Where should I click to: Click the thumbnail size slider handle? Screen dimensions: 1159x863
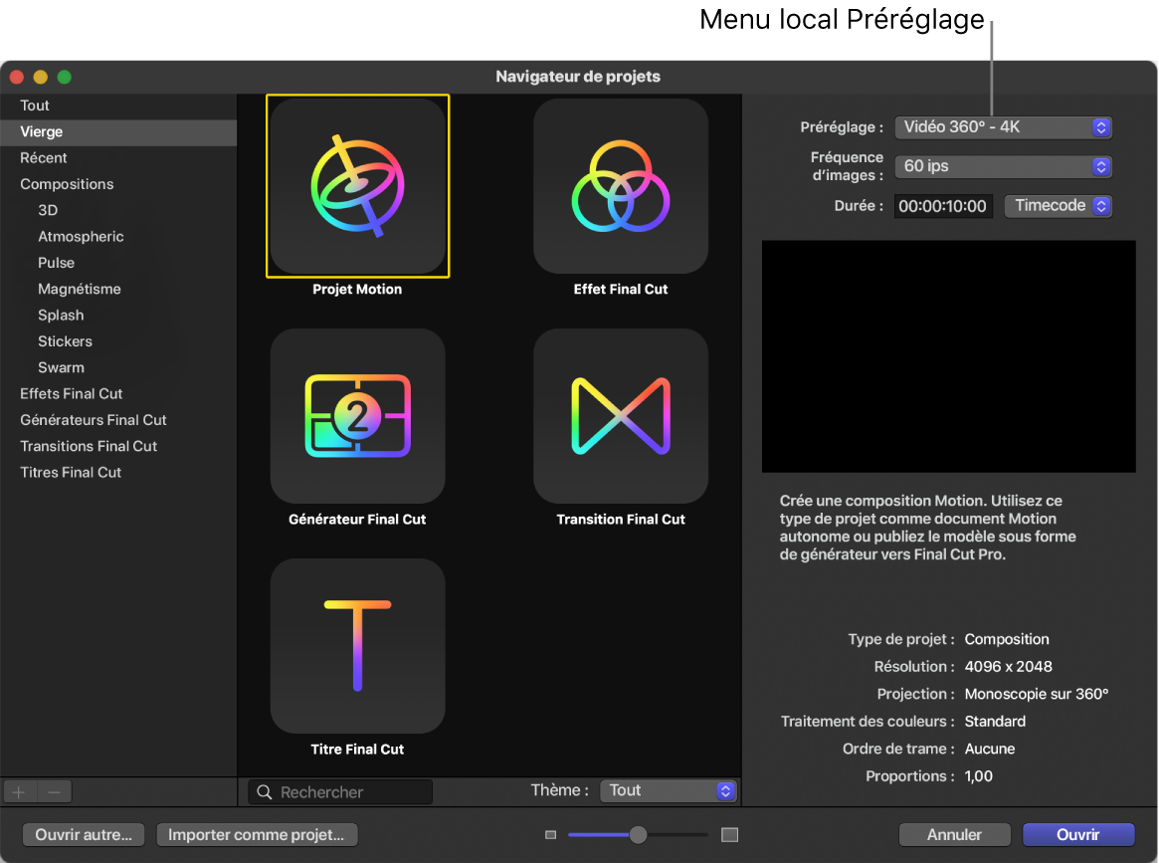(x=639, y=835)
